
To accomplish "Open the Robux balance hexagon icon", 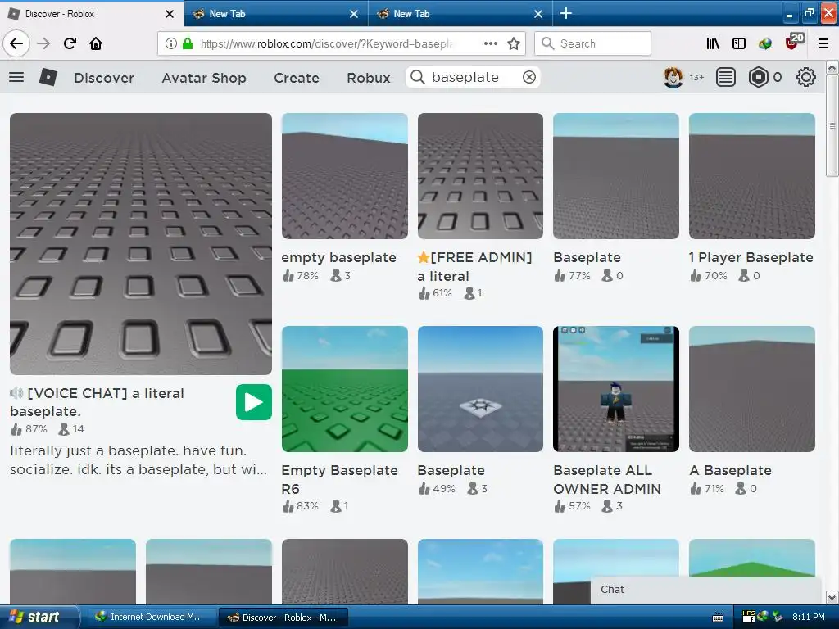I will click(x=758, y=78).
